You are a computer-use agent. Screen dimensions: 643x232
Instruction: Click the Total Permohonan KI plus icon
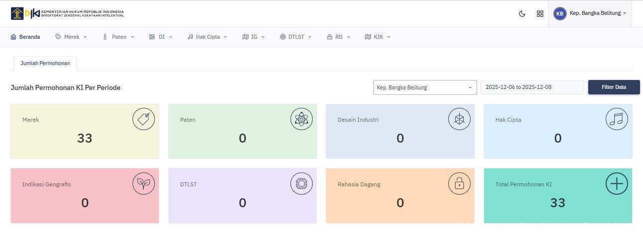pyautogui.click(x=617, y=184)
